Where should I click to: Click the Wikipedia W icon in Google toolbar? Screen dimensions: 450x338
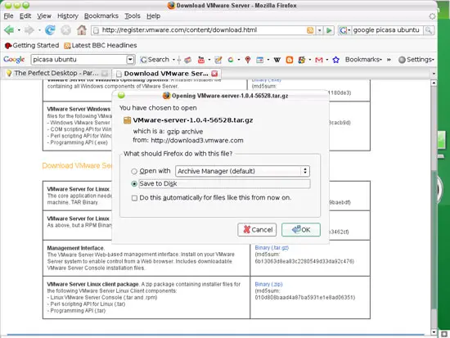tap(277, 60)
